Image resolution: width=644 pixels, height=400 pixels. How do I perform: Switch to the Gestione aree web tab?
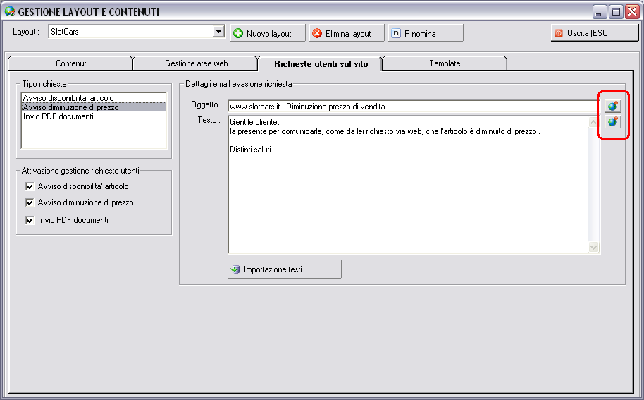point(196,63)
